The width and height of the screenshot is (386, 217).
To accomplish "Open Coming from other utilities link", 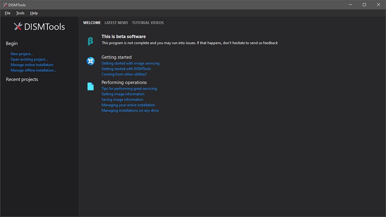I will pos(124,74).
